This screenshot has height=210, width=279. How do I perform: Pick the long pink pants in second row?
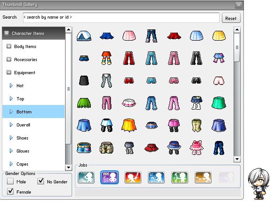point(174,58)
